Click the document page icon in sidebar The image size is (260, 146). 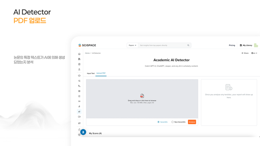click(79, 96)
